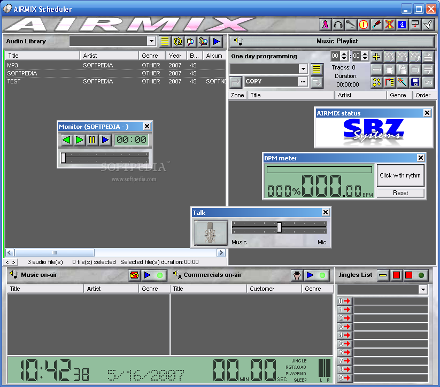This screenshot has height=387, width=440.
Task: Click first red square in Jingles List
Action: pos(396,275)
